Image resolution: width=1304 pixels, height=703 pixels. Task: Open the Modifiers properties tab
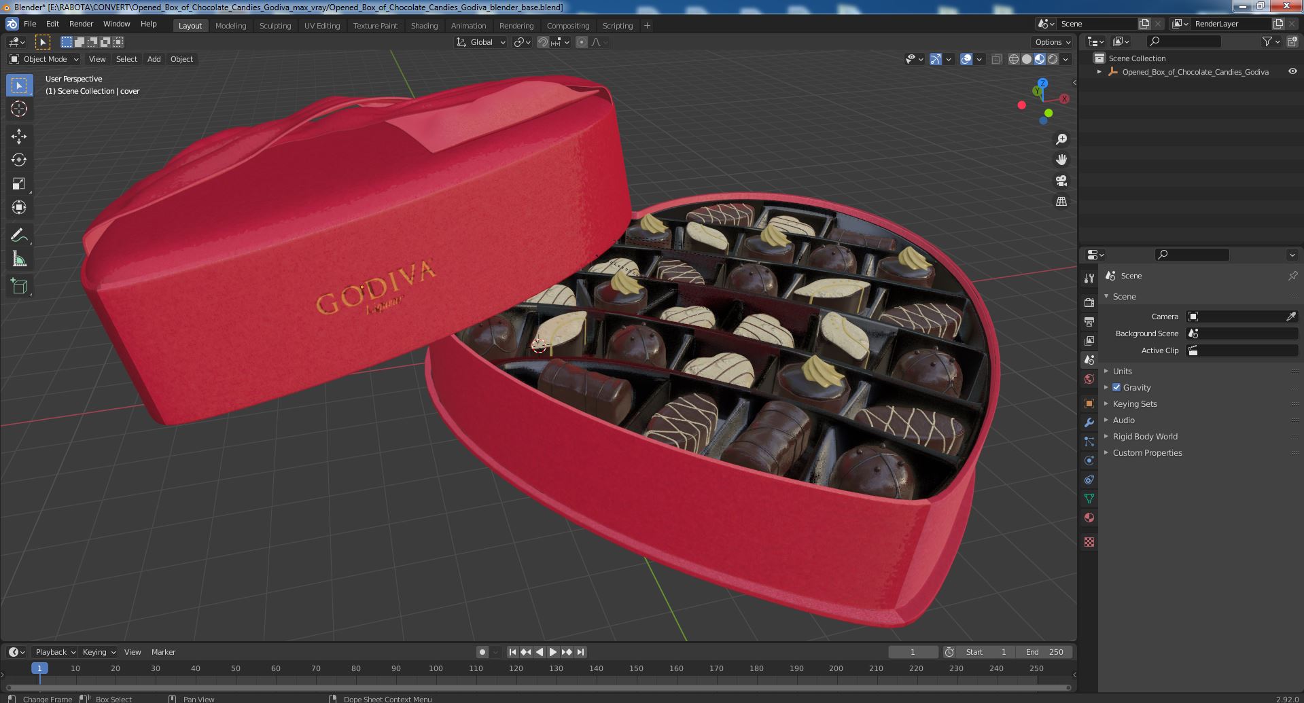[1089, 422]
